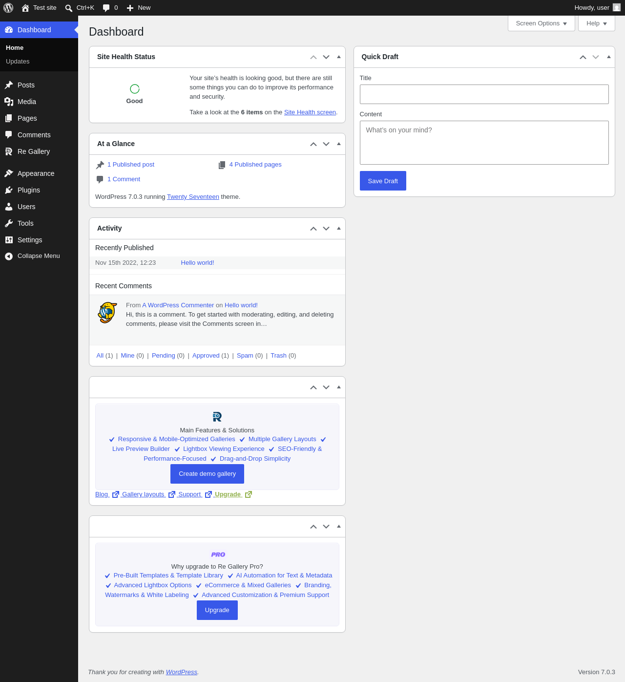Screen dimensions: 625x682
Task: Click the pages icon beside 4 Published pages
Action: click(x=222, y=165)
